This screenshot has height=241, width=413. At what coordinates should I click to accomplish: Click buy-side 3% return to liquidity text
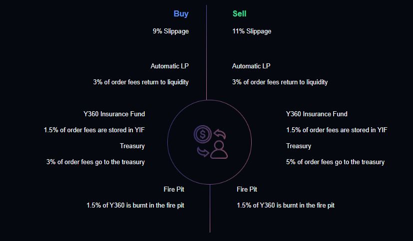coord(141,82)
